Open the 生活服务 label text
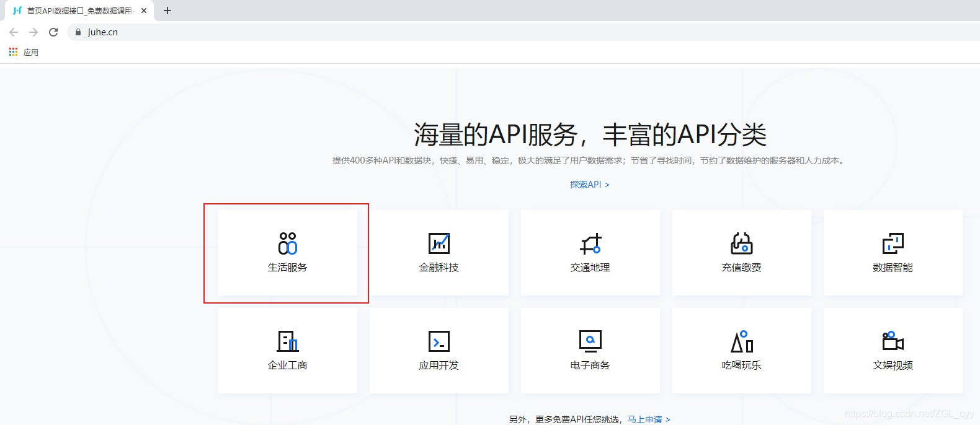Screen dimensions: 980x425 coord(288,268)
